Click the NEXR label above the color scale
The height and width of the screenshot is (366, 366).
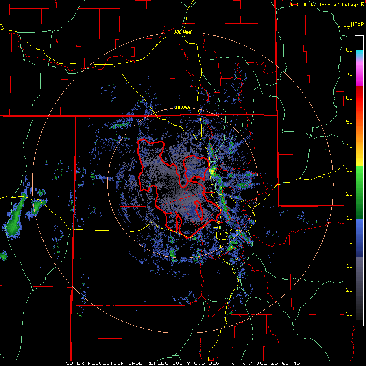[357, 24]
